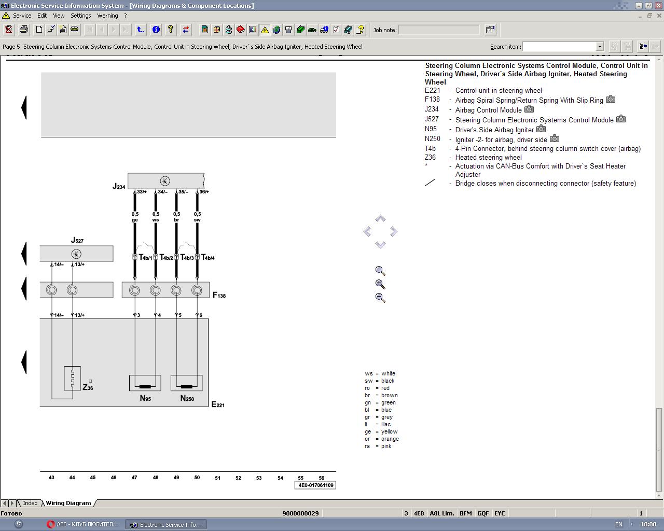
Task: Zoom out using the minus magnifier
Action: [x=380, y=298]
